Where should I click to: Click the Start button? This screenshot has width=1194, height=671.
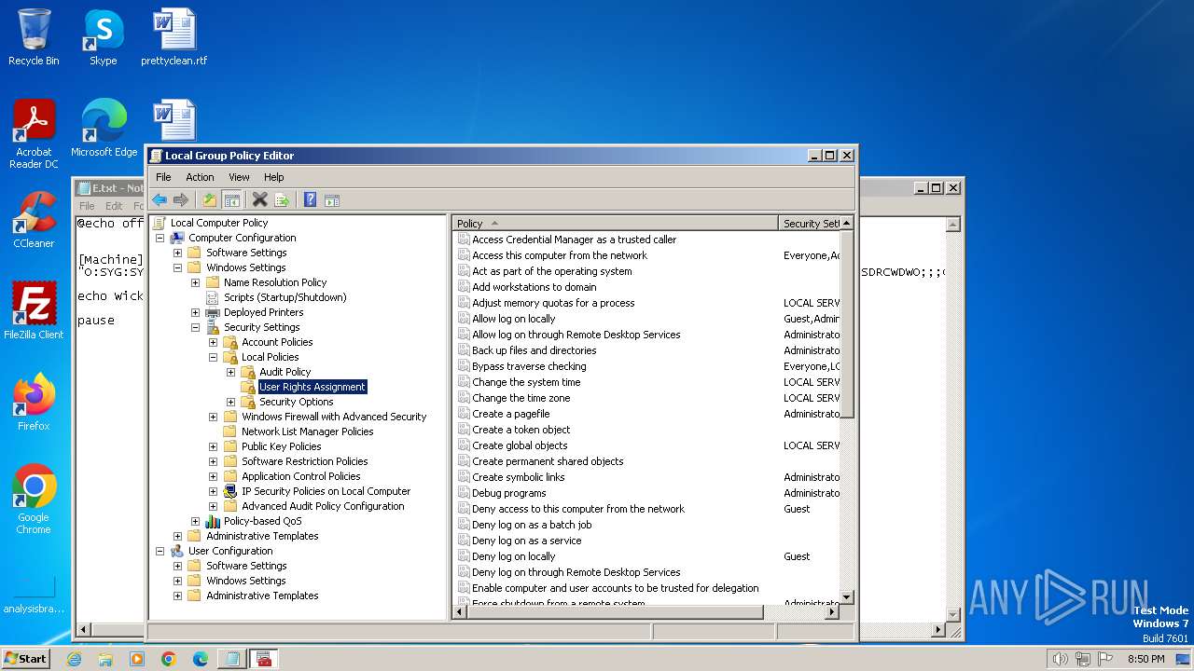[x=26, y=659]
